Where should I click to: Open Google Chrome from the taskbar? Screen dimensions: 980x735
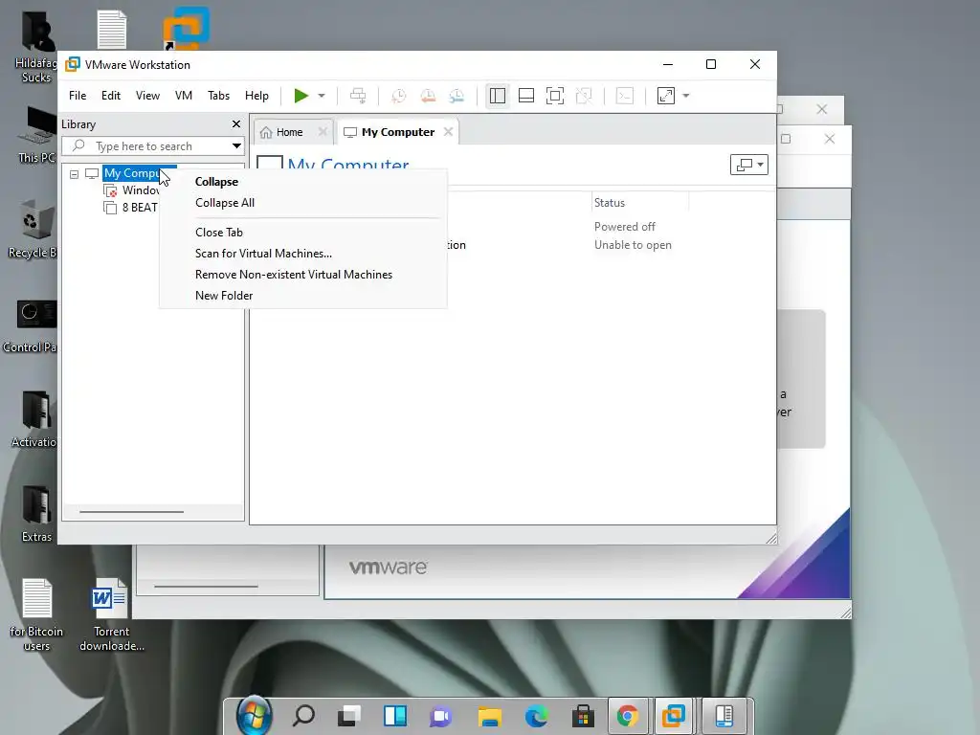point(628,716)
